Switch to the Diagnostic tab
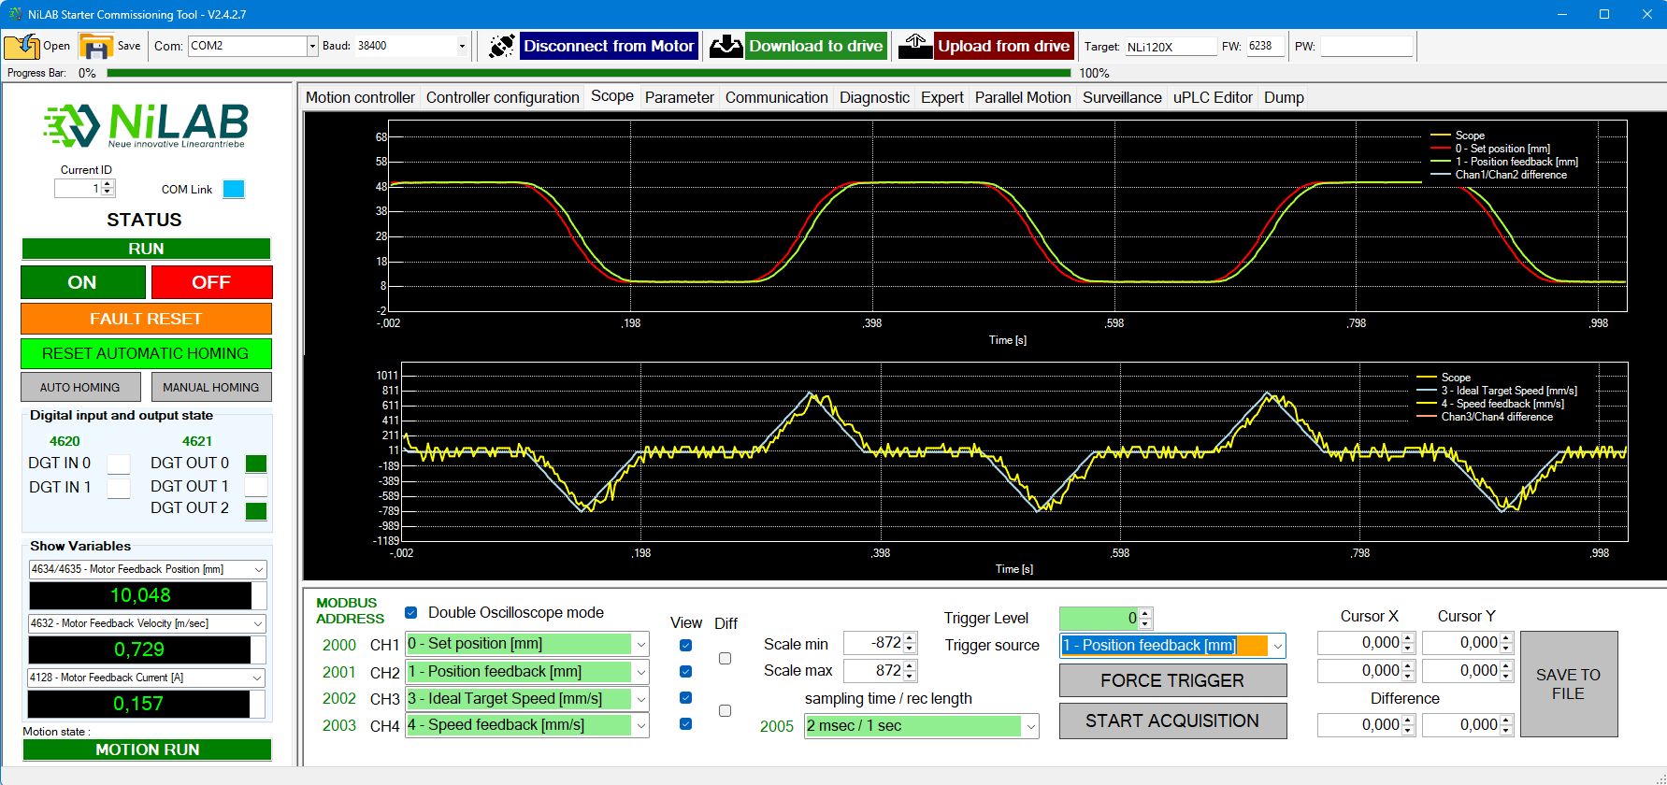Image resolution: width=1667 pixels, height=785 pixels. [873, 97]
